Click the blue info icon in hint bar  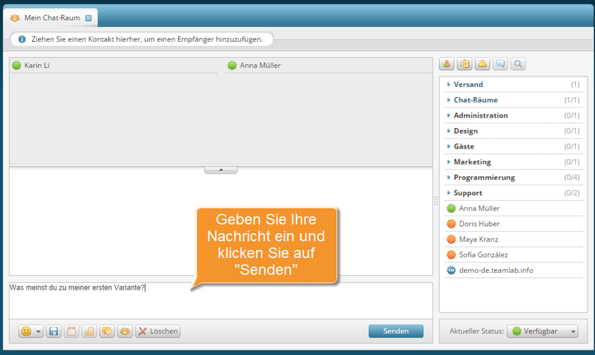(x=22, y=39)
